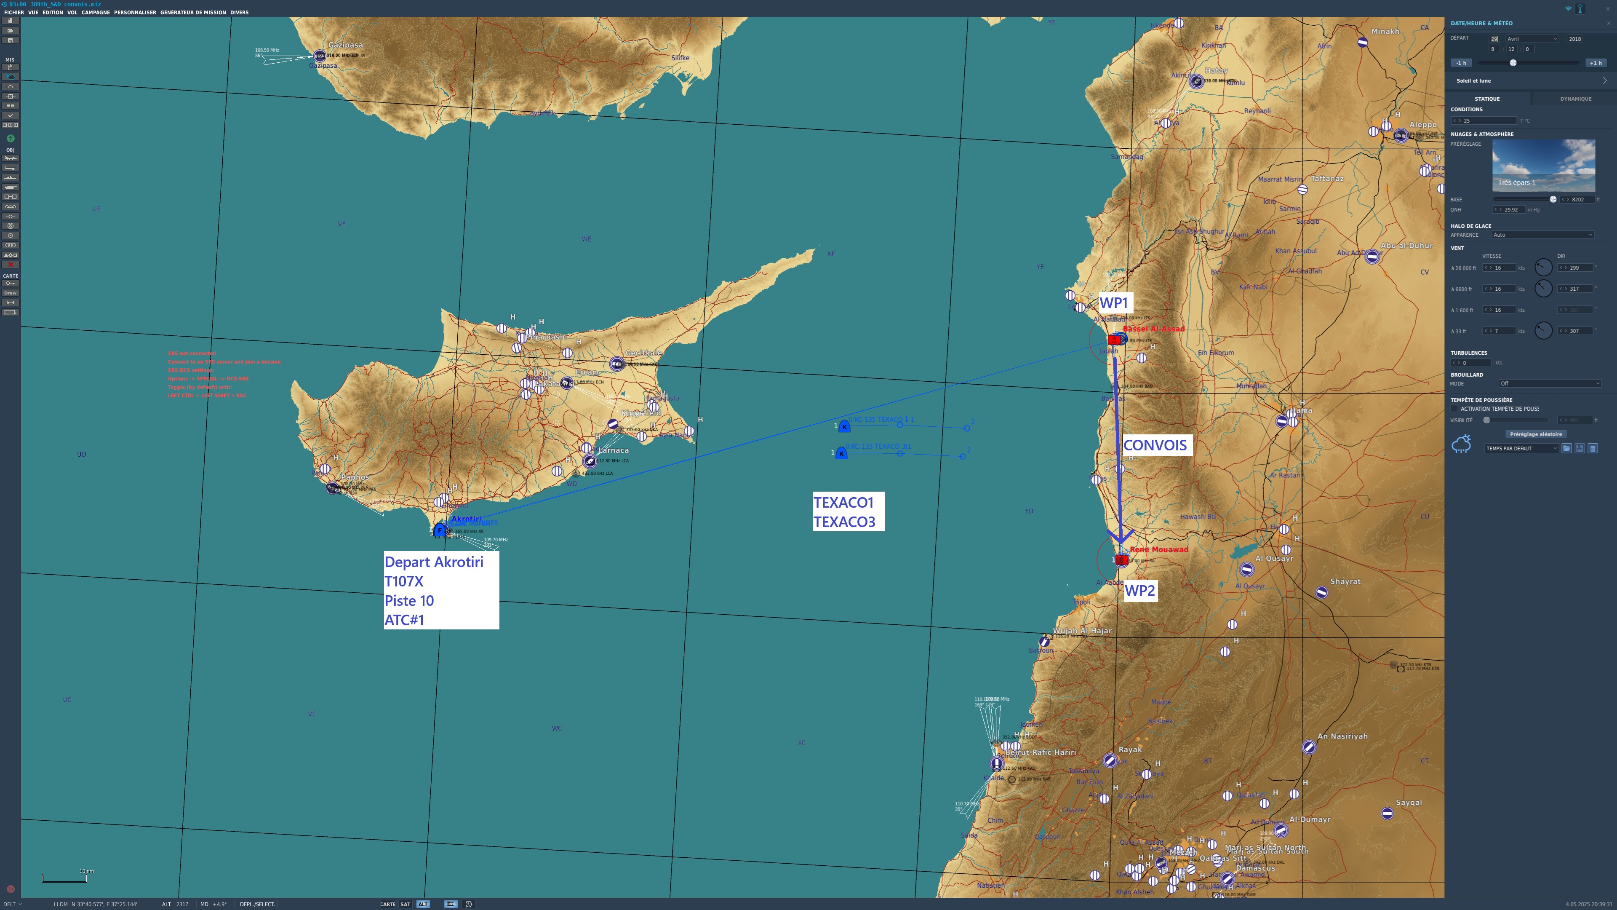Switch to the DYNAMIQUE weather tab

[1575, 99]
